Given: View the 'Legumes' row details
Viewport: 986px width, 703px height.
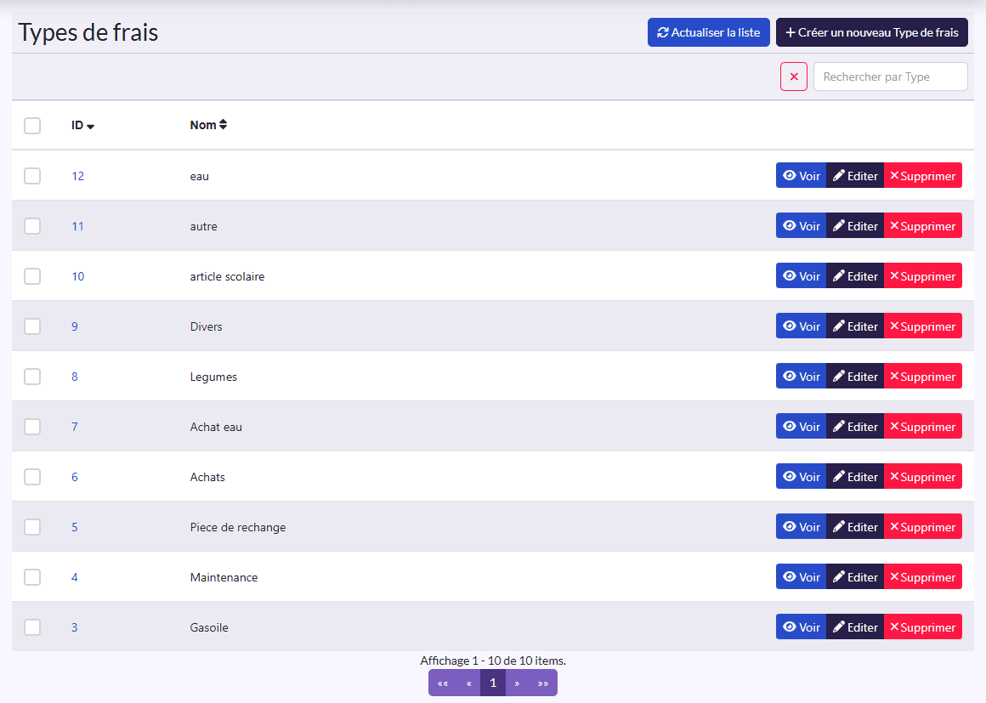Looking at the screenshot, I should [801, 376].
